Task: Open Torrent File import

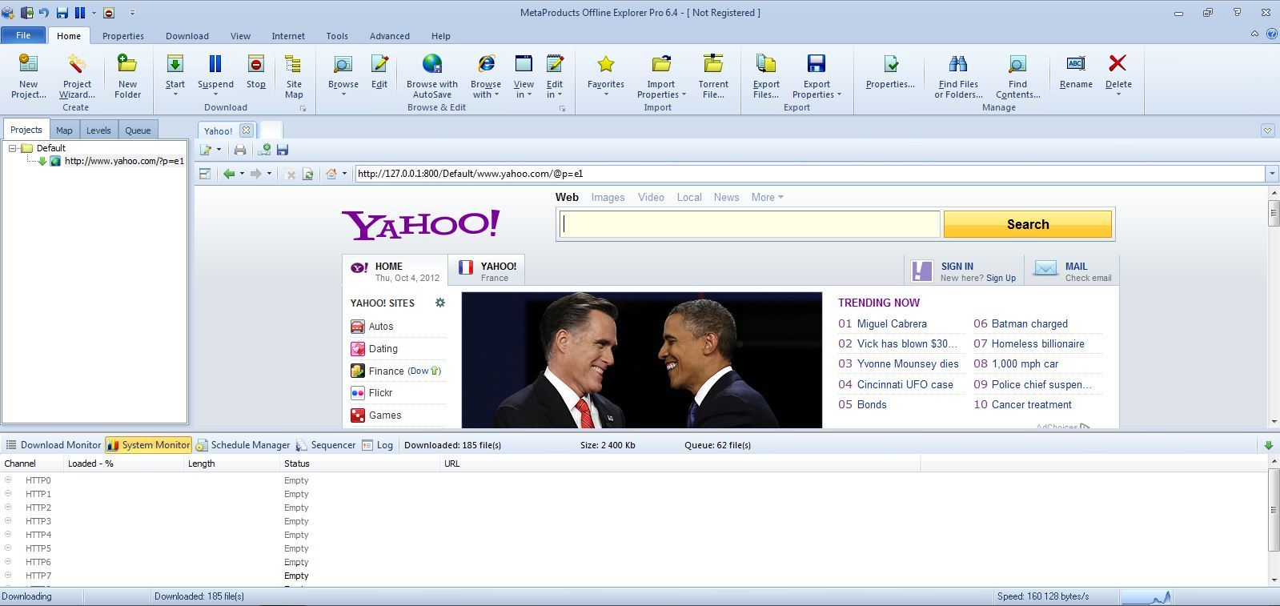Action: click(x=713, y=76)
